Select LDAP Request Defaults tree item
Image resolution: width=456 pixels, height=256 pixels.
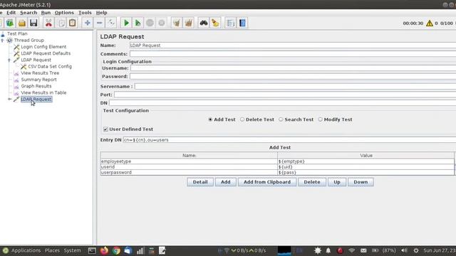46,53
